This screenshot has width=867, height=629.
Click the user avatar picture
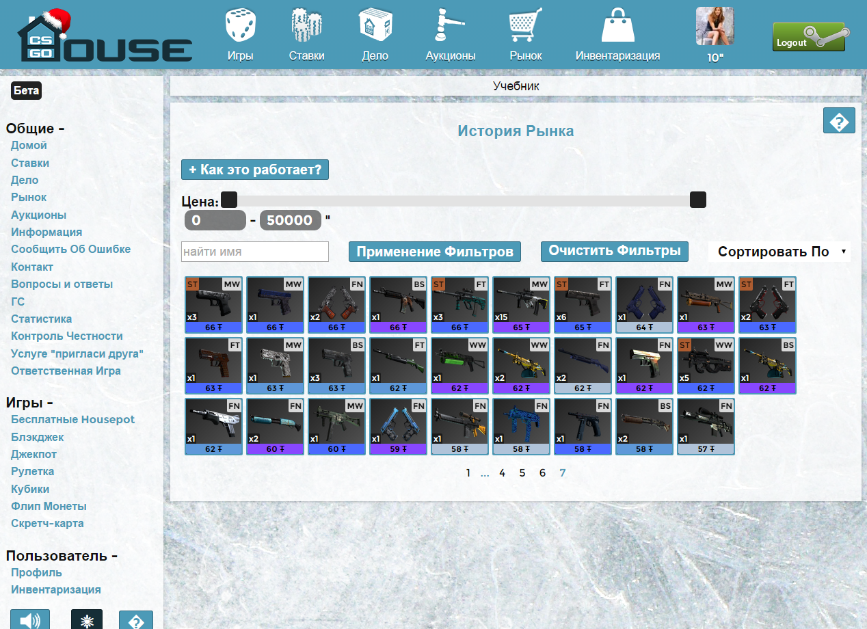pos(715,26)
